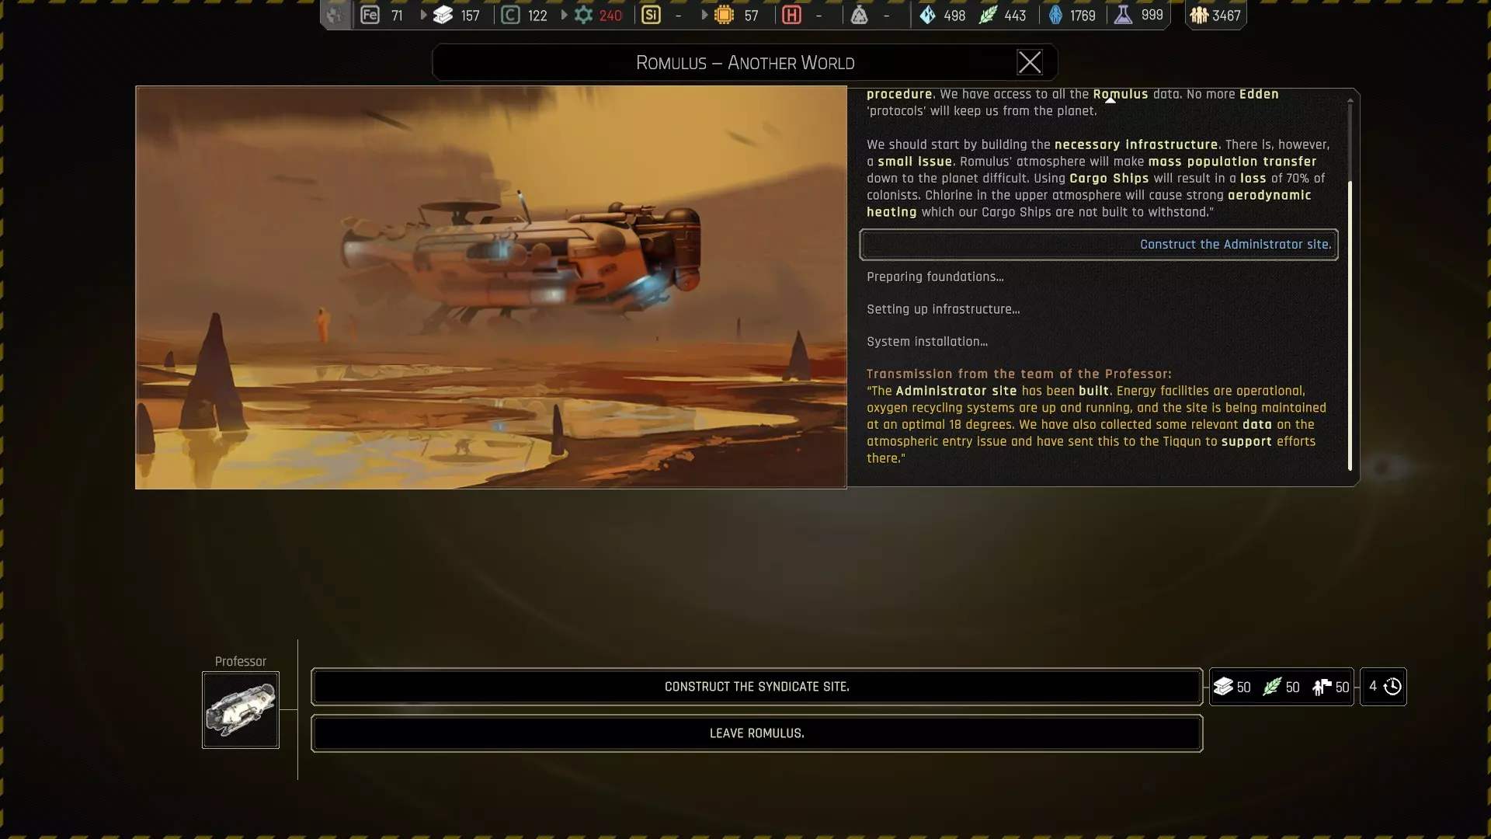Click the microchip electronics resource icon
The width and height of the screenshot is (1491, 839).
[x=724, y=15]
